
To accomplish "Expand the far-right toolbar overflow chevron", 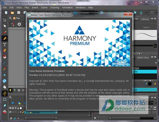I will pos(156,13).
